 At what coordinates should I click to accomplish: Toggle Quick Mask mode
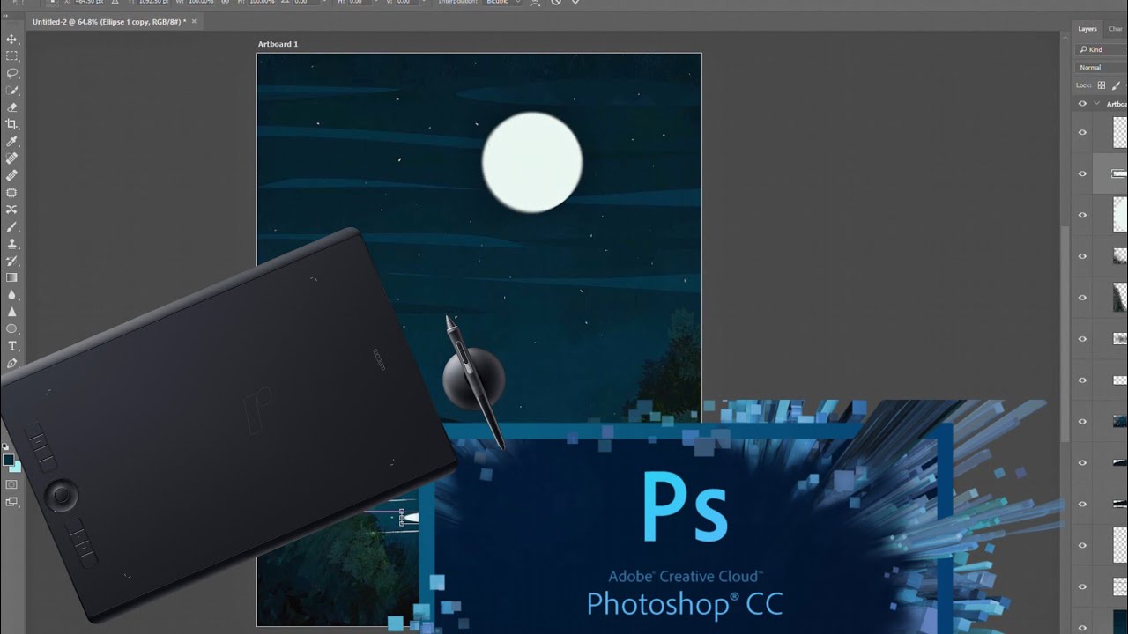11,484
